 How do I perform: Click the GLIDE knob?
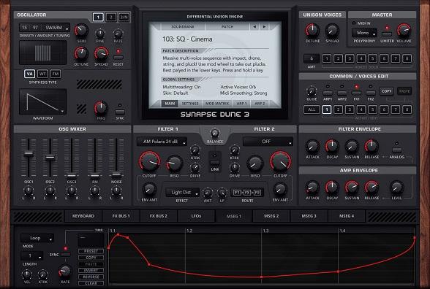pyautogui.click(x=312, y=91)
